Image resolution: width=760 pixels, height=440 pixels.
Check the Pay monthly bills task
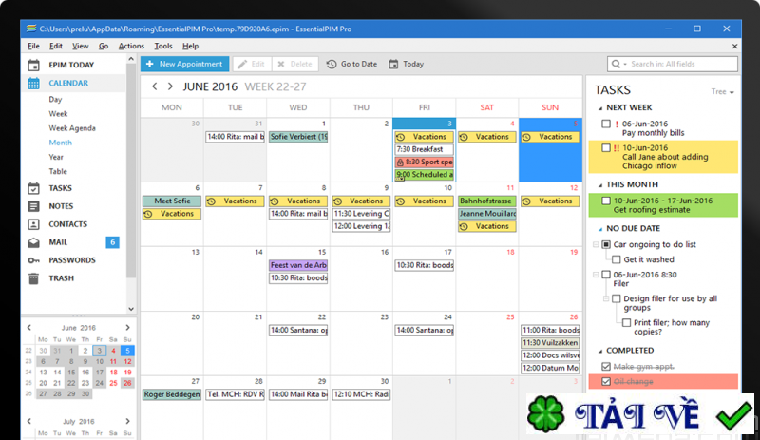pos(606,124)
